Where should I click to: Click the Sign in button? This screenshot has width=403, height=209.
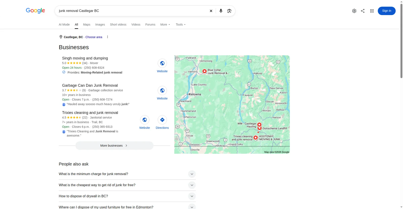click(387, 11)
